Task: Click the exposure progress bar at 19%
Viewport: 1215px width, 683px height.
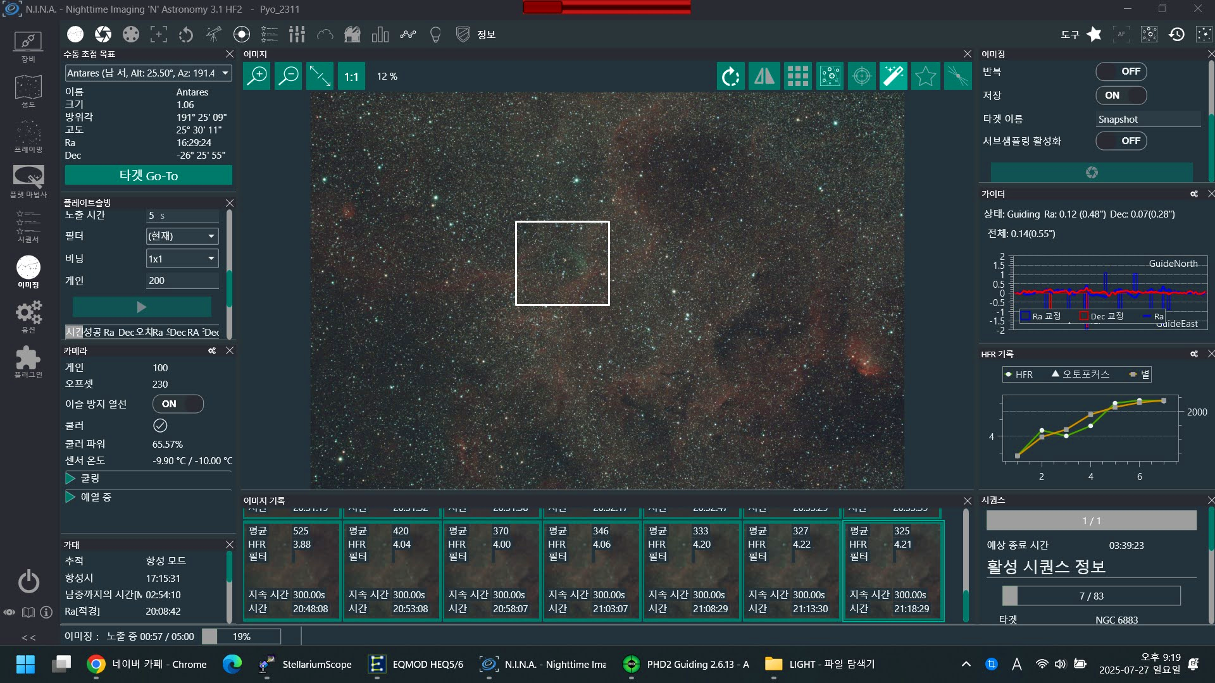Action: click(241, 636)
